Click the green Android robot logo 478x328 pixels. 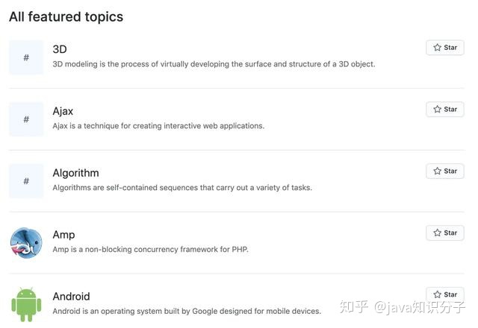coord(26,305)
